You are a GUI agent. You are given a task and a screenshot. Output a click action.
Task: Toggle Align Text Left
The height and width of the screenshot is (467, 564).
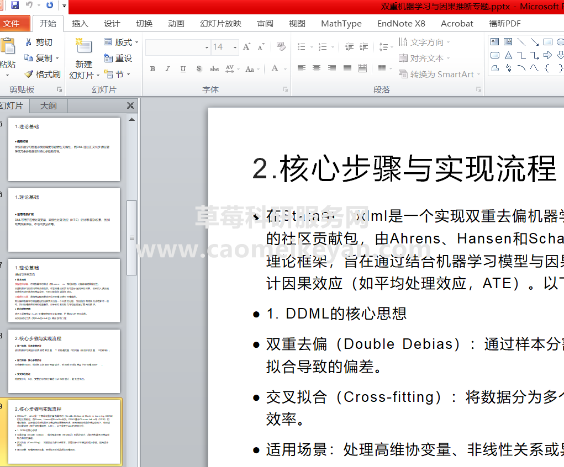click(302, 68)
